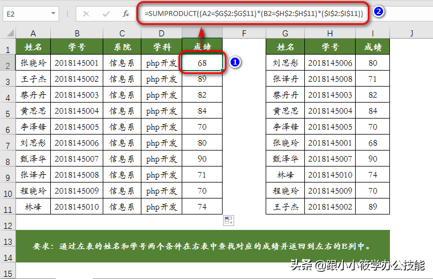Screen dimensions: 433x279
Task: Click cell B5 with 2018145004
Action: pos(77,111)
